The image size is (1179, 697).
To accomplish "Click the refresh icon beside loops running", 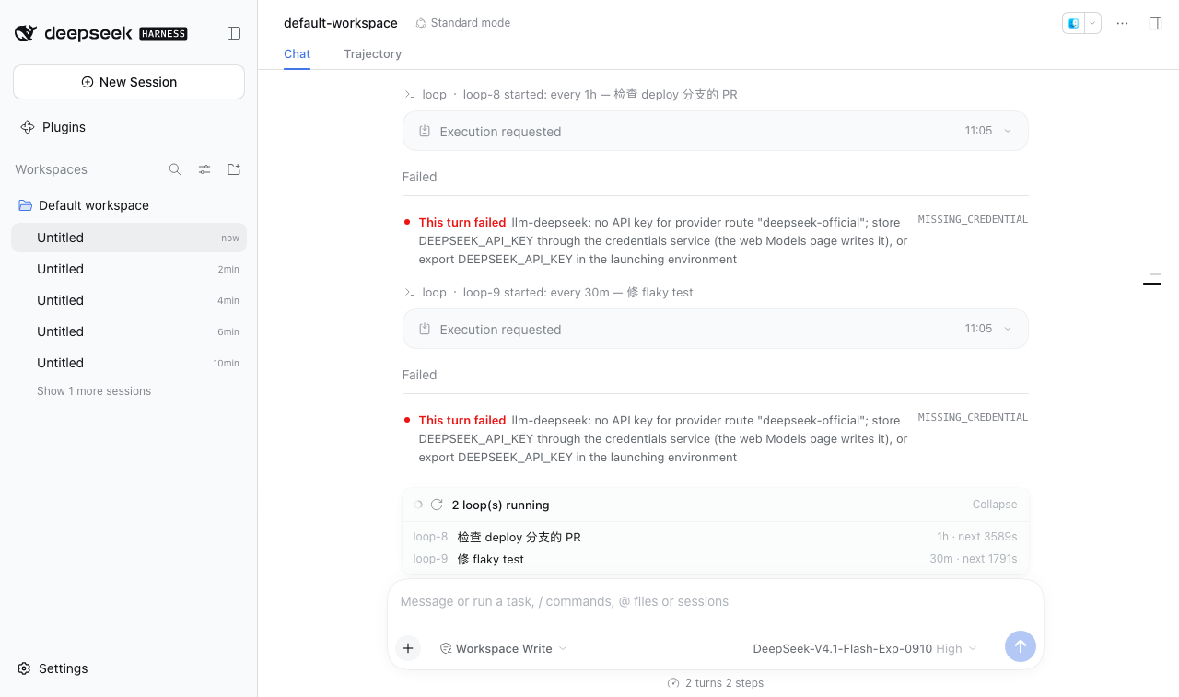I will 437,505.
